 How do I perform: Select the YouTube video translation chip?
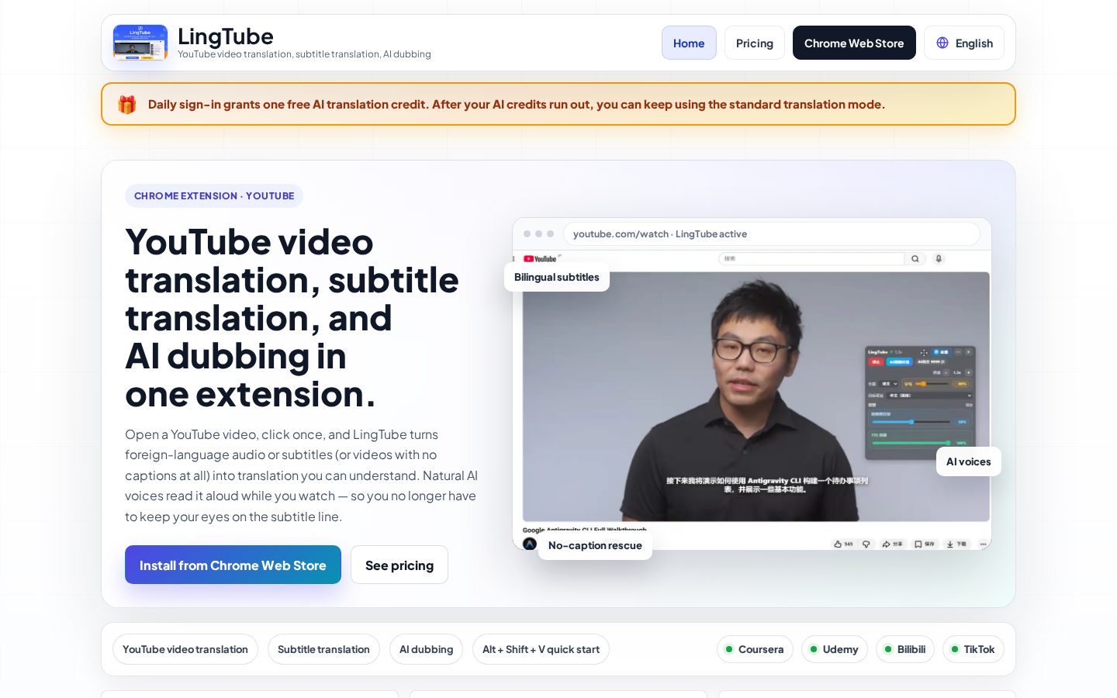coord(185,649)
